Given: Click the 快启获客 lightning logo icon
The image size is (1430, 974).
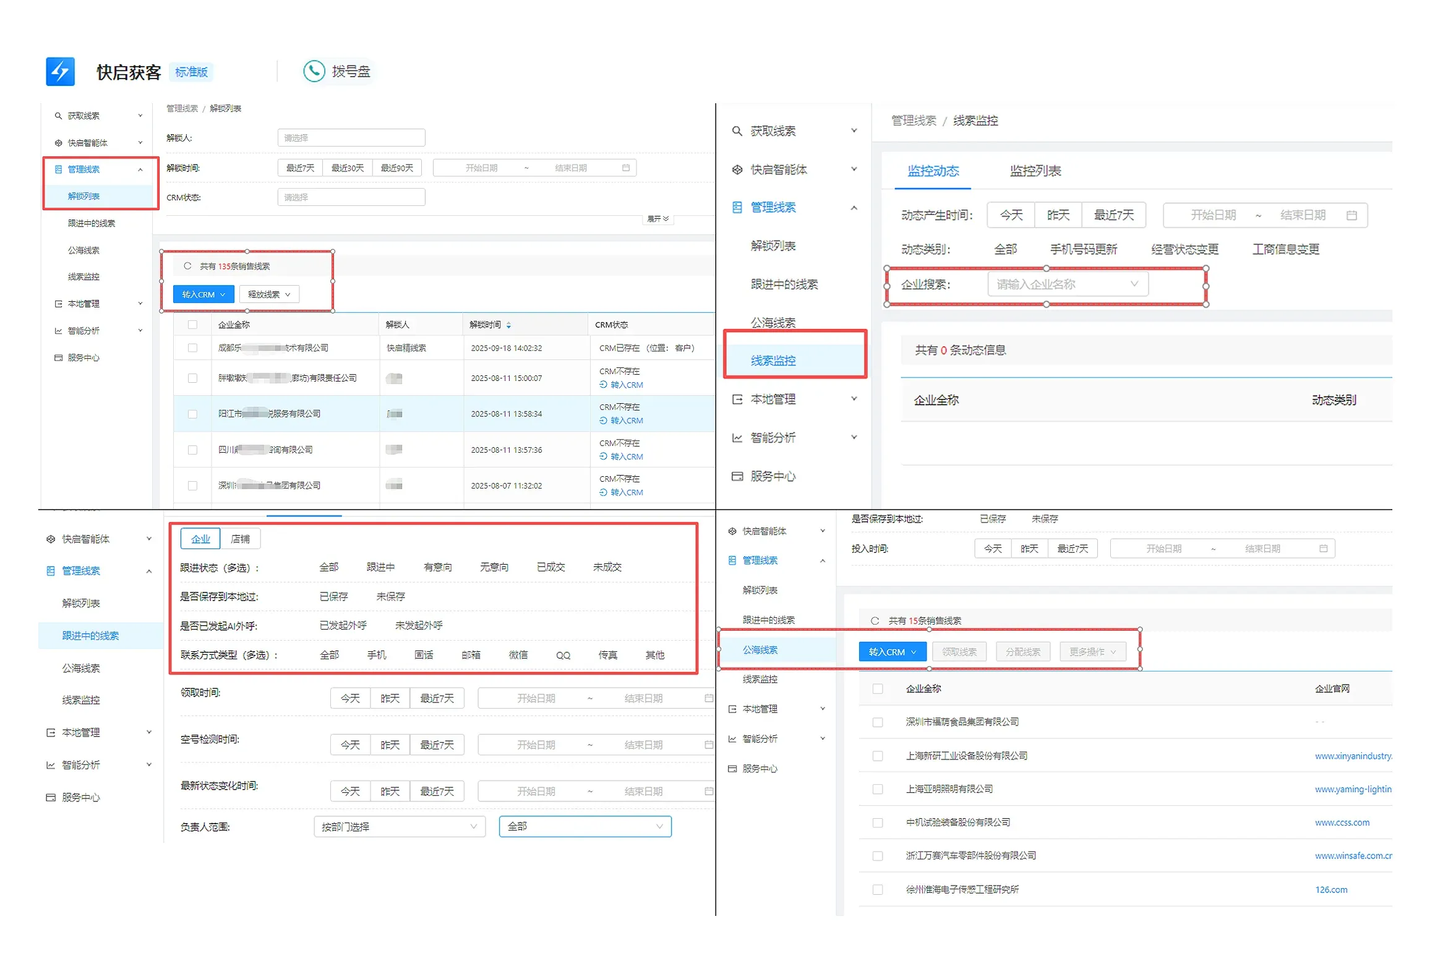Looking at the screenshot, I should coord(60,72).
